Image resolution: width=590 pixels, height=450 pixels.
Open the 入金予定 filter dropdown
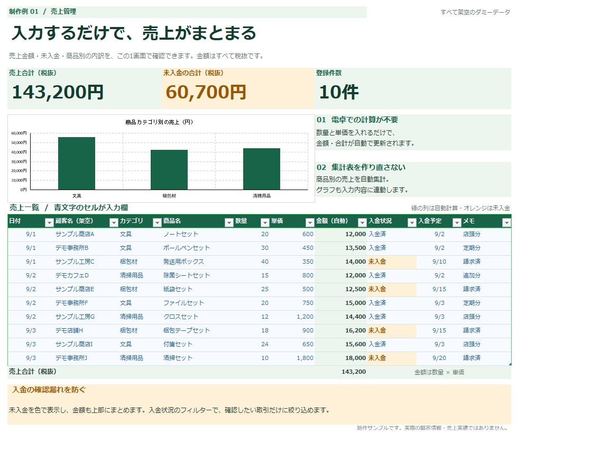click(457, 223)
